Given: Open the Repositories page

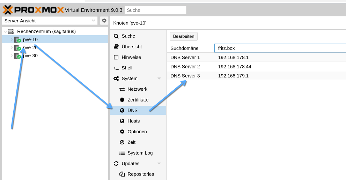Looking at the screenshot, I should pos(140,174).
